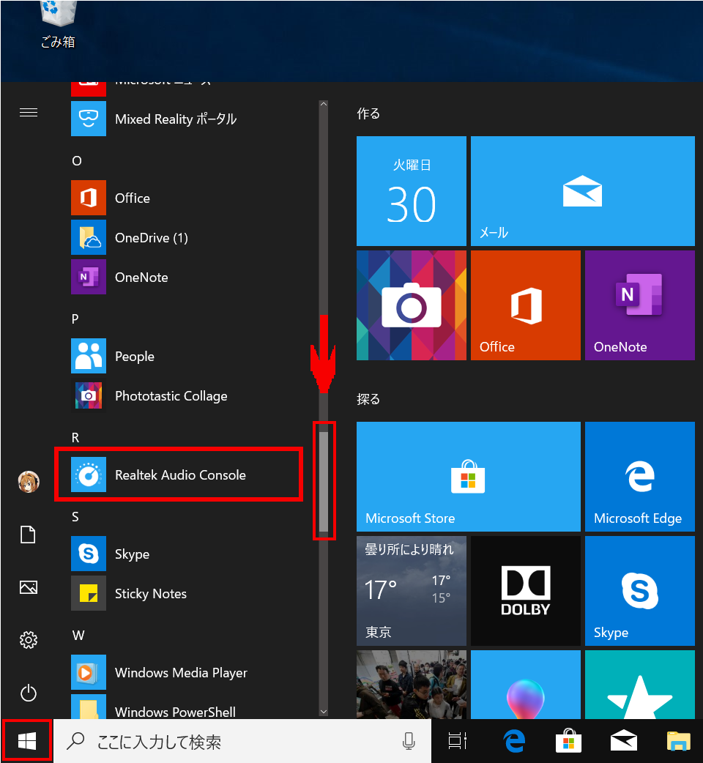Click the letter W section header

pyautogui.click(x=78, y=635)
